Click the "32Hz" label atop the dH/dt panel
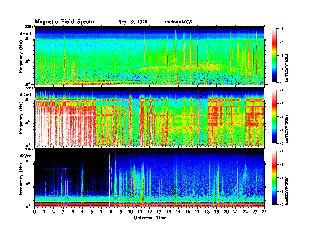 [29, 27]
